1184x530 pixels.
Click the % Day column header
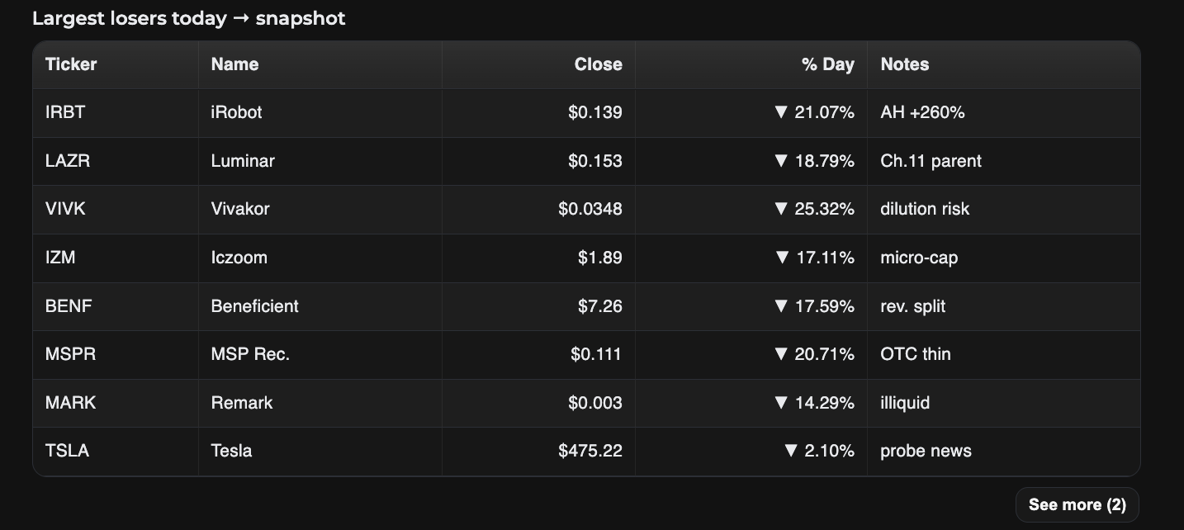(827, 64)
